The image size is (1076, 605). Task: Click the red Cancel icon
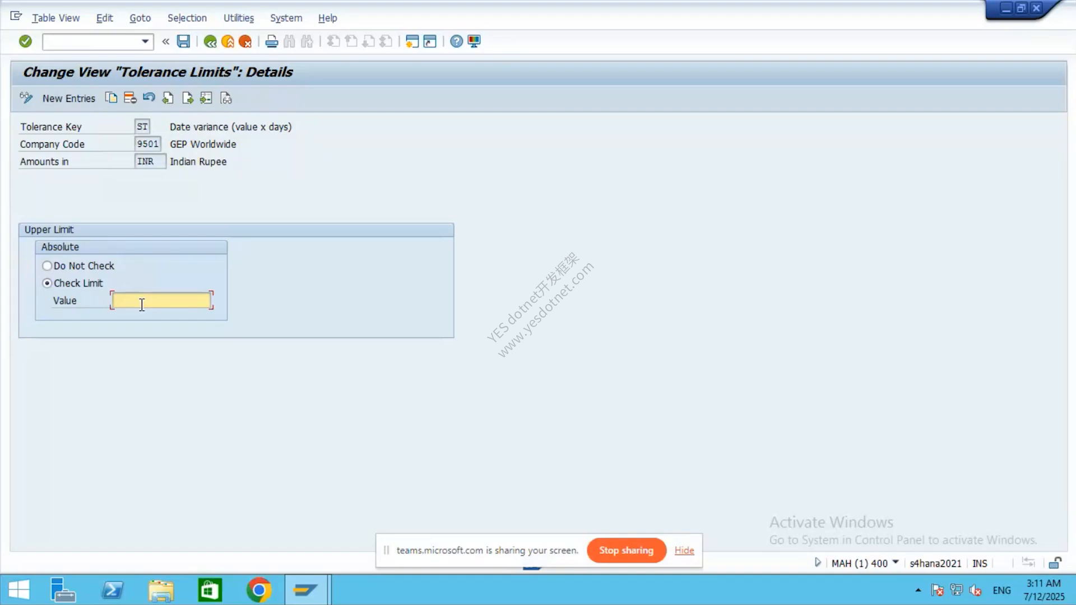point(245,41)
